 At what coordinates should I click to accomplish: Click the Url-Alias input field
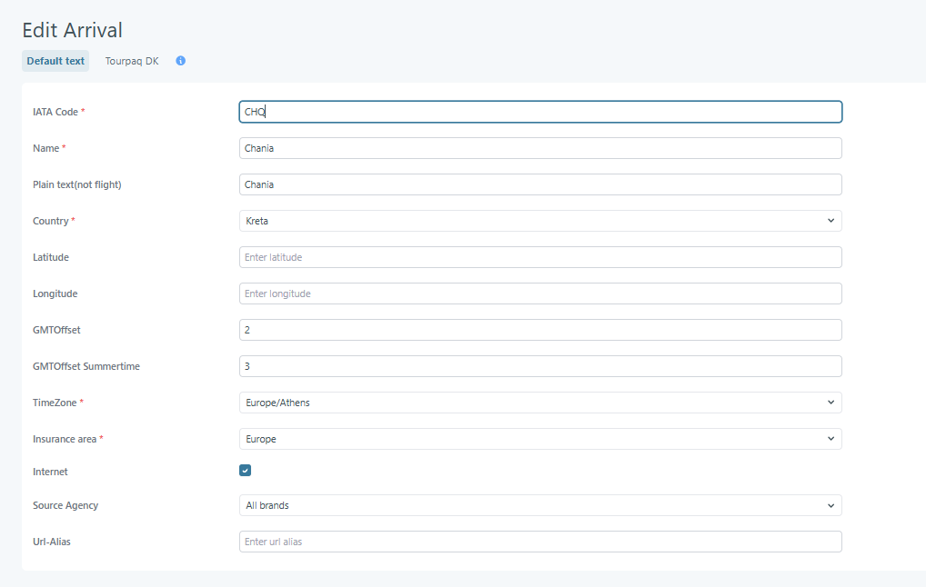click(539, 542)
